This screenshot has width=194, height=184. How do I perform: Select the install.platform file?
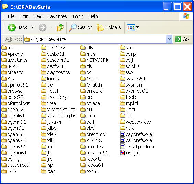(x=138, y=147)
